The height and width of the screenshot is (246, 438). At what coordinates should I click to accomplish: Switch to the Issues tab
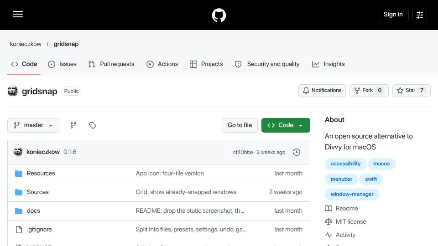[x=63, y=64]
